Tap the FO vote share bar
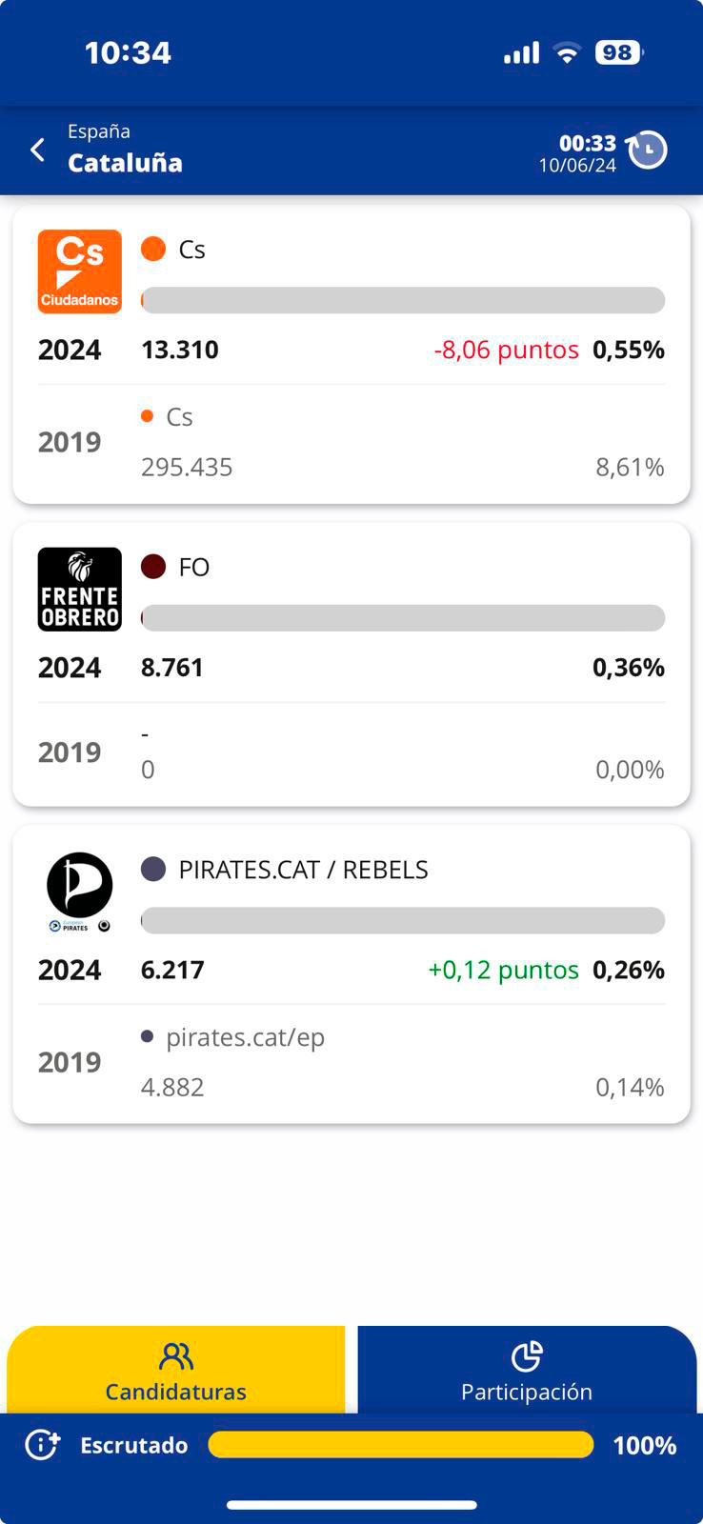703x1524 pixels. click(x=403, y=617)
